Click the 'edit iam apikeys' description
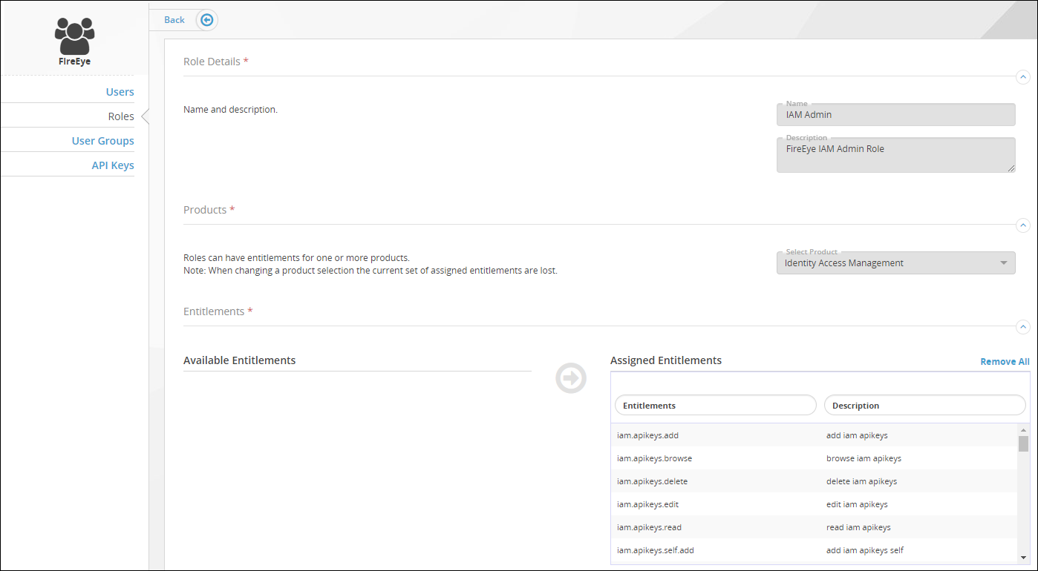 [857, 504]
